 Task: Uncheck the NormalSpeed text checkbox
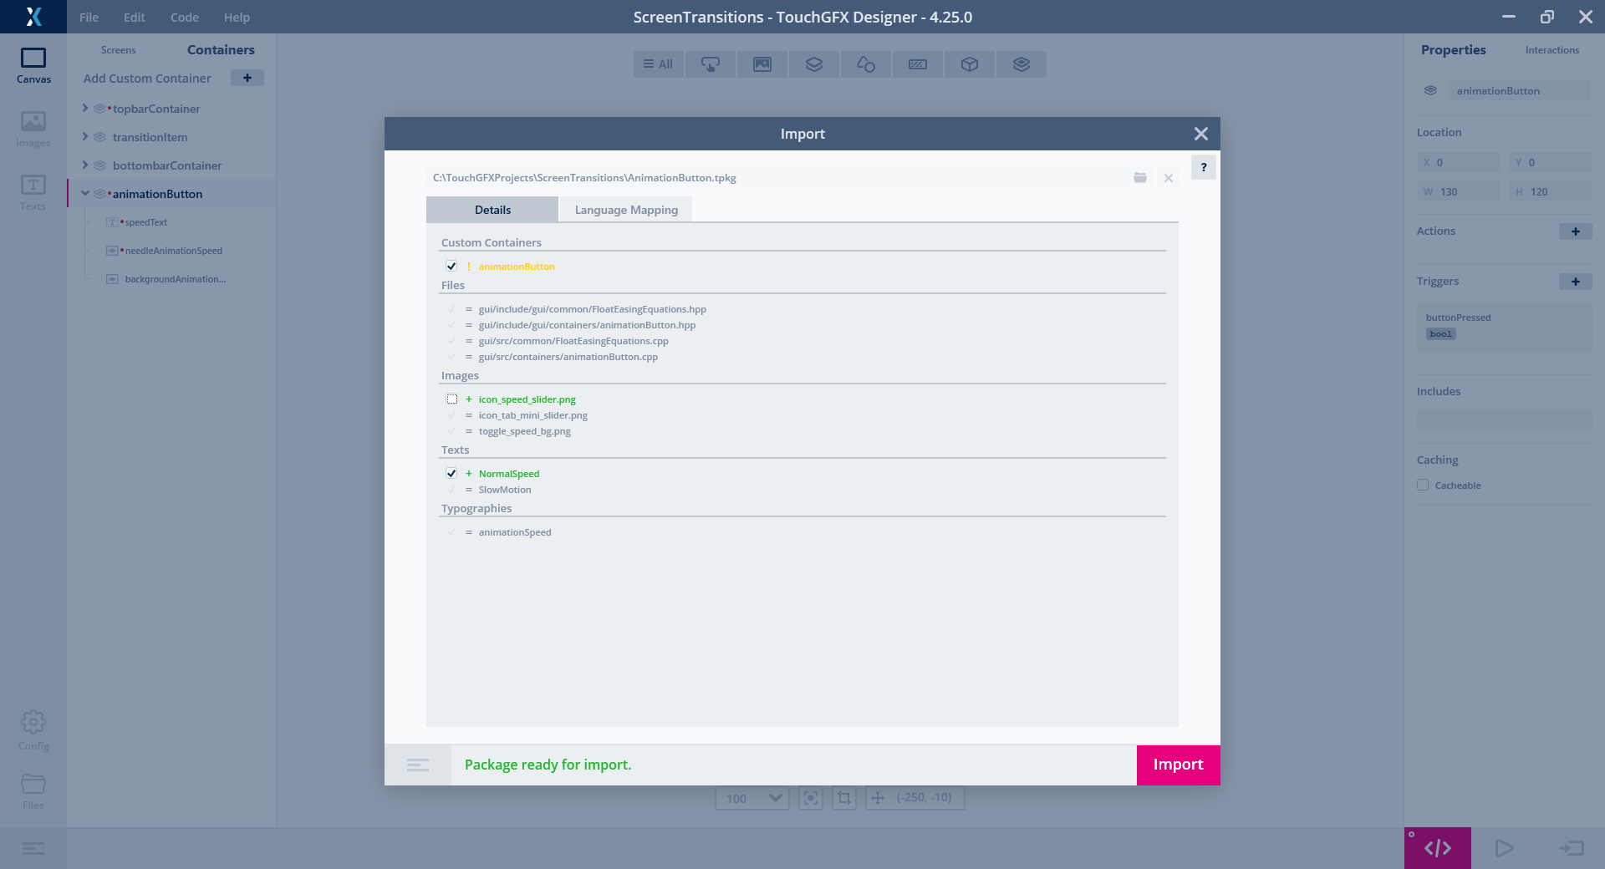coord(451,474)
